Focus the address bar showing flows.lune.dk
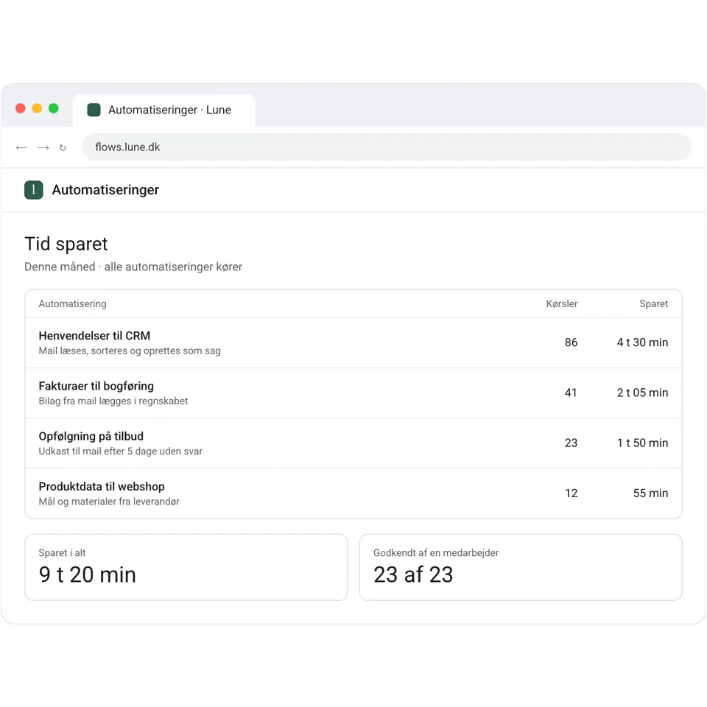The height and width of the screenshot is (707, 707). (386, 147)
